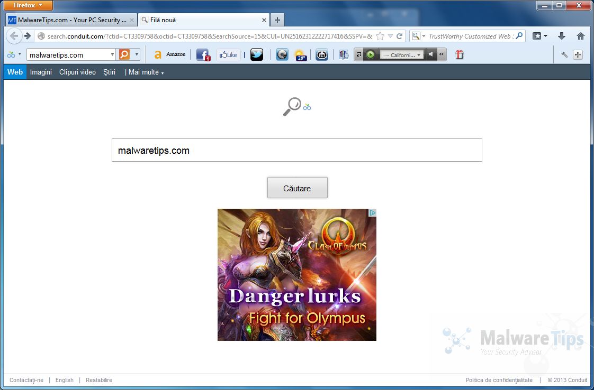Image resolution: width=594 pixels, height=390 pixels.
Task: Click the Restabilire link
Action: pos(99,380)
